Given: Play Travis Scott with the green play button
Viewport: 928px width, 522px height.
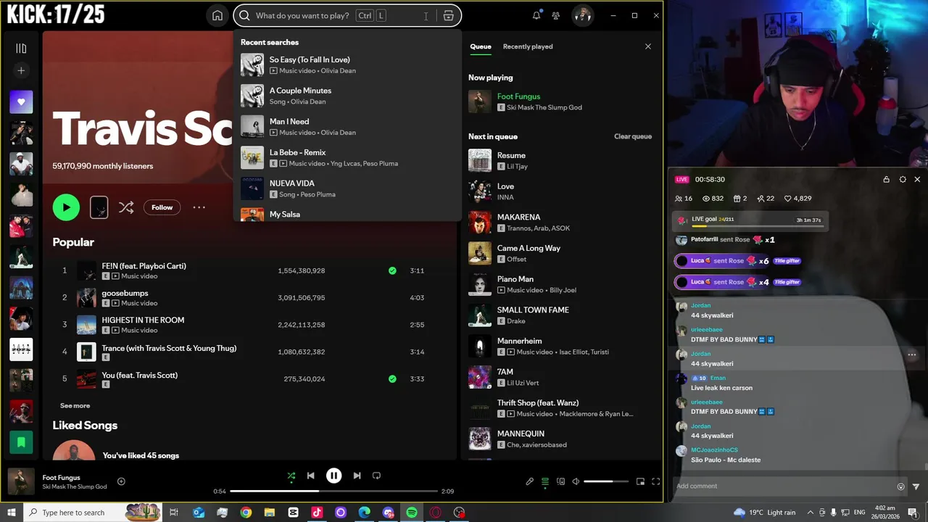Looking at the screenshot, I should [66, 207].
